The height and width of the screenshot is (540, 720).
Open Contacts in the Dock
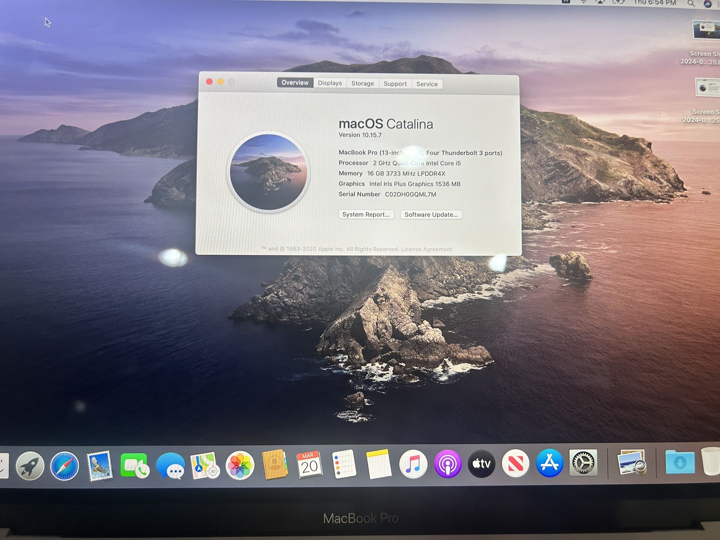coord(275,465)
